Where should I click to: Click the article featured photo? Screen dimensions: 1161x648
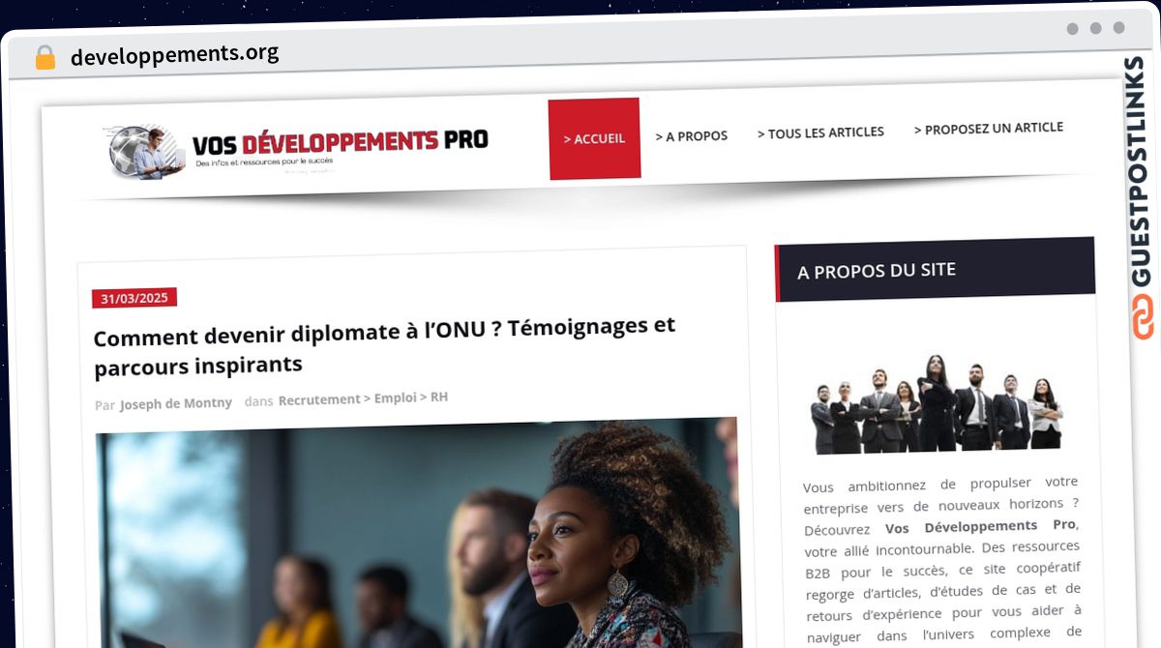(x=417, y=532)
